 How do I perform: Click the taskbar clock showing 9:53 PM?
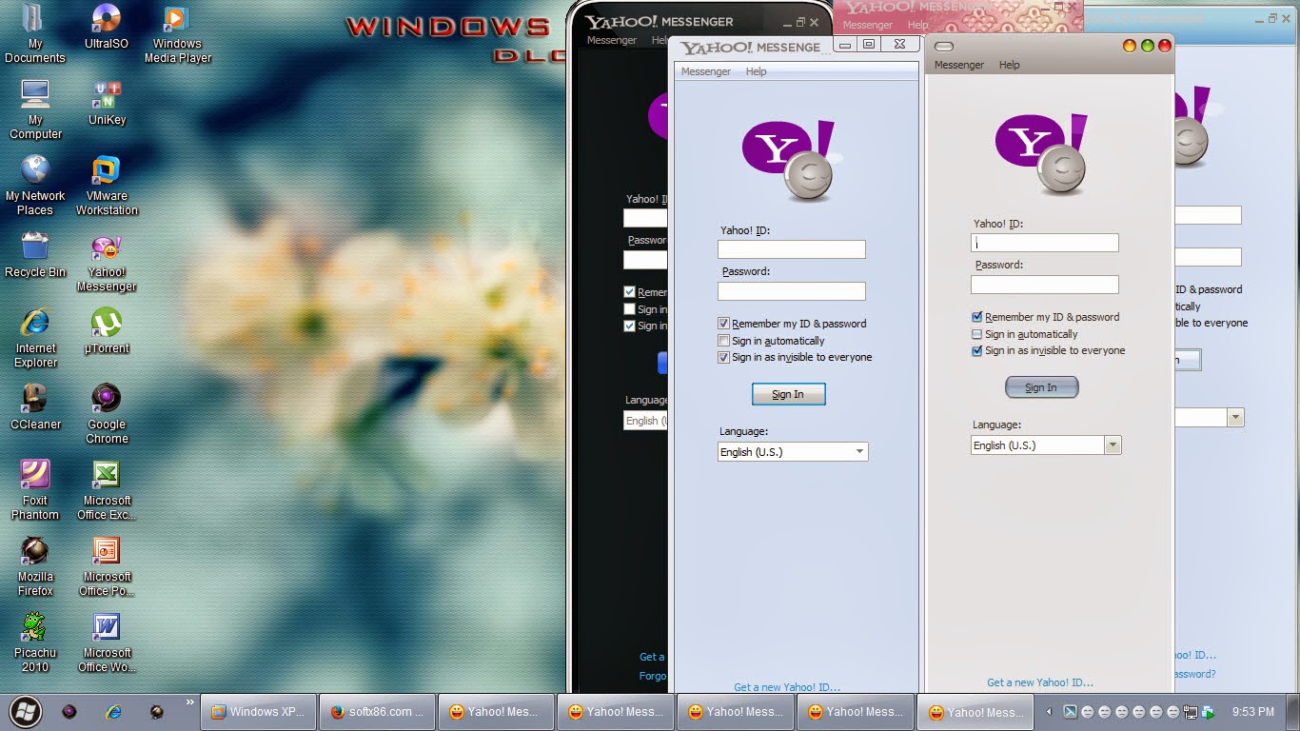[1252, 711]
